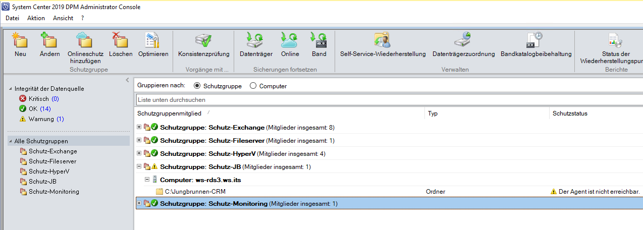Click the Kritisch red error icon

[x=23, y=99]
